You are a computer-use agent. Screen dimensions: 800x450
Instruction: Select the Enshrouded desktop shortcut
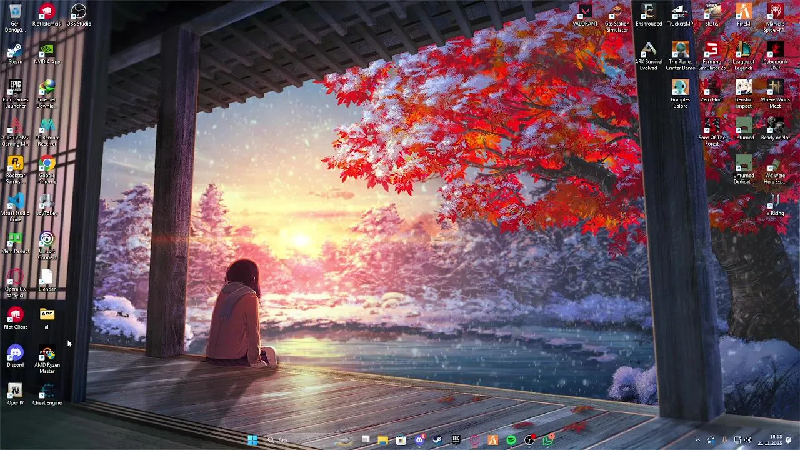click(649, 15)
